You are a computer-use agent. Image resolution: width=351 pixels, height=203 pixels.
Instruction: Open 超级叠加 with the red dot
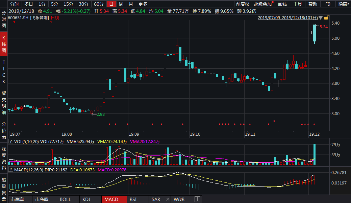(262, 4)
